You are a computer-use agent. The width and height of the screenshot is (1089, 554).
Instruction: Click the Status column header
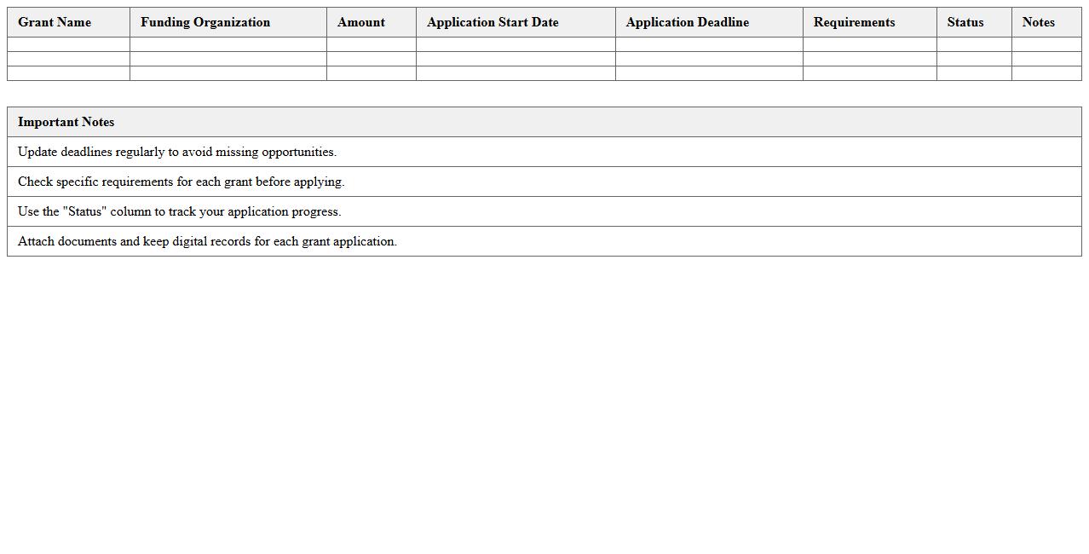click(965, 22)
